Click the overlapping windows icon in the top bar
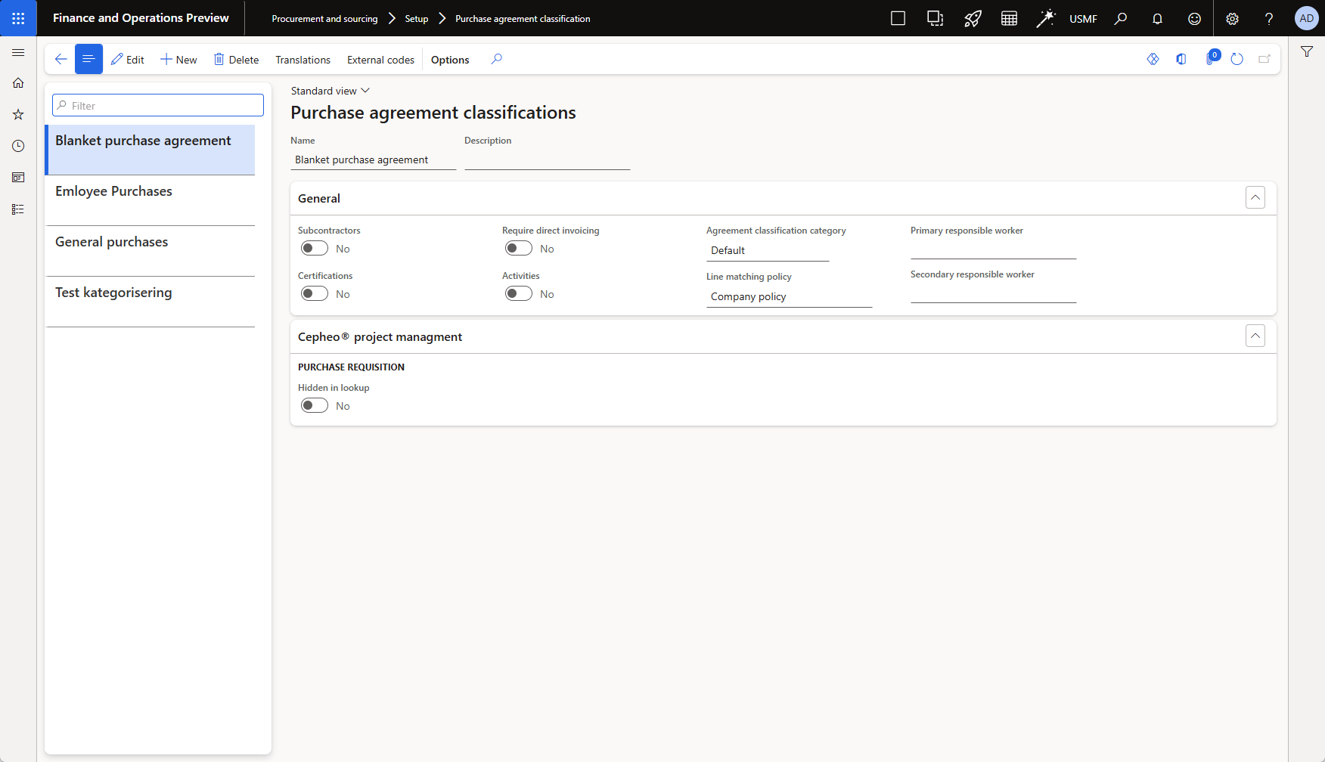Image resolution: width=1325 pixels, height=762 pixels. pos(935,18)
